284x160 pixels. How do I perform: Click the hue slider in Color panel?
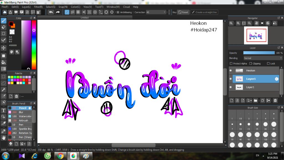point(34,45)
